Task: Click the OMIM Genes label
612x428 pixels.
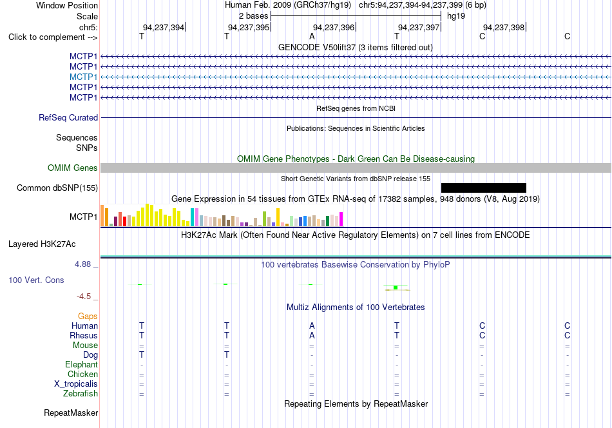Action: 72,168
